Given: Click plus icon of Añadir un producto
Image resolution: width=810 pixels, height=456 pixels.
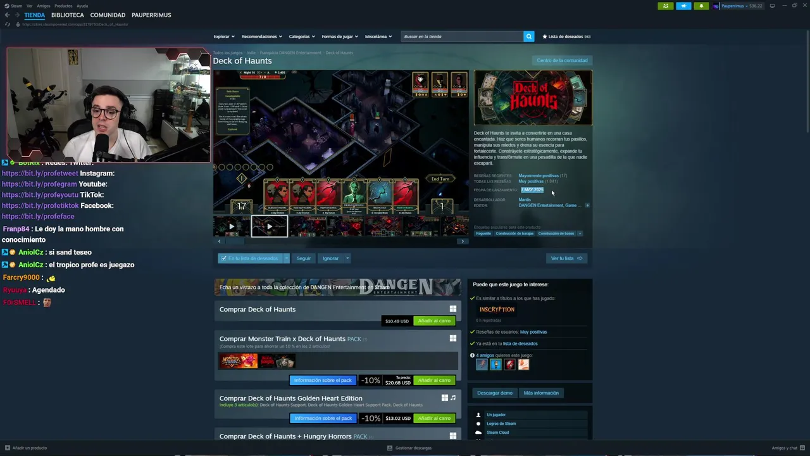Looking at the screenshot, I should pos(7,448).
